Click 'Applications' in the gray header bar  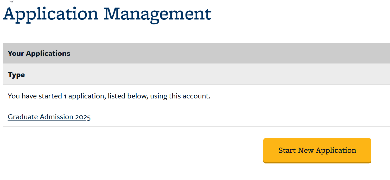click(48, 54)
